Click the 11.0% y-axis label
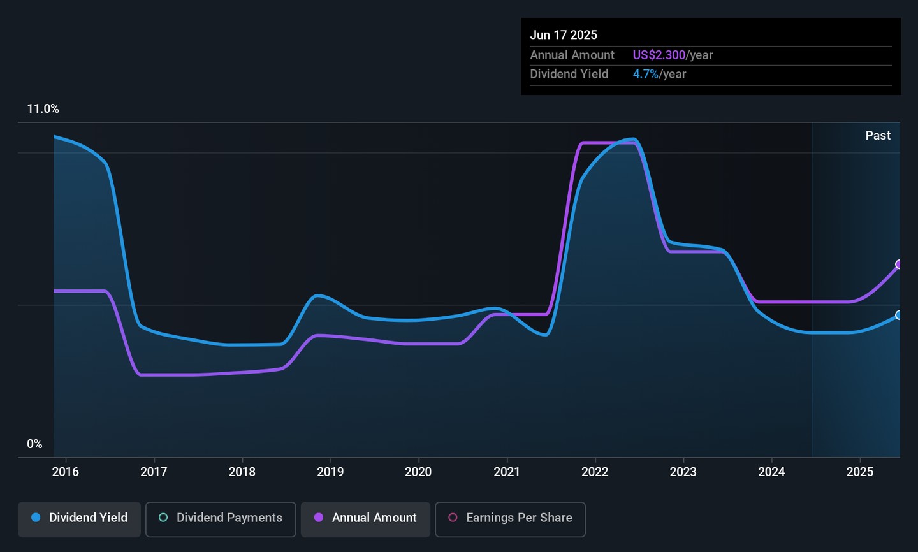The image size is (918, 552). tap(43, 109)
